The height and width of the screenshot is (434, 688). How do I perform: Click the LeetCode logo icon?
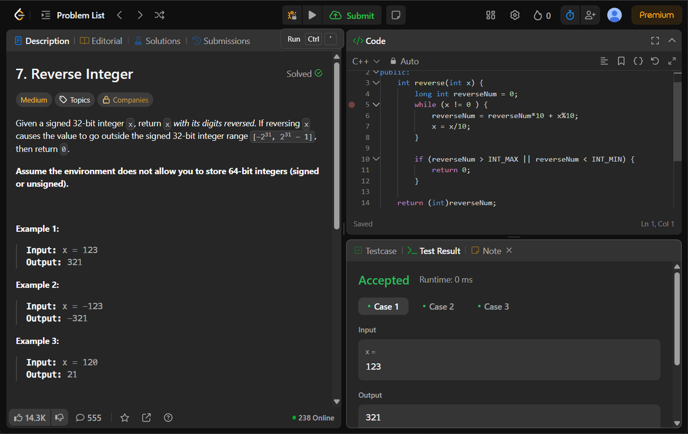pyautogui.click(x=19, y=15)
